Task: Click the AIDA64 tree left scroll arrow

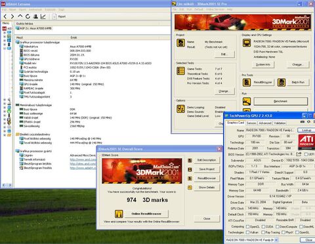Action: [x=4, y=185]
